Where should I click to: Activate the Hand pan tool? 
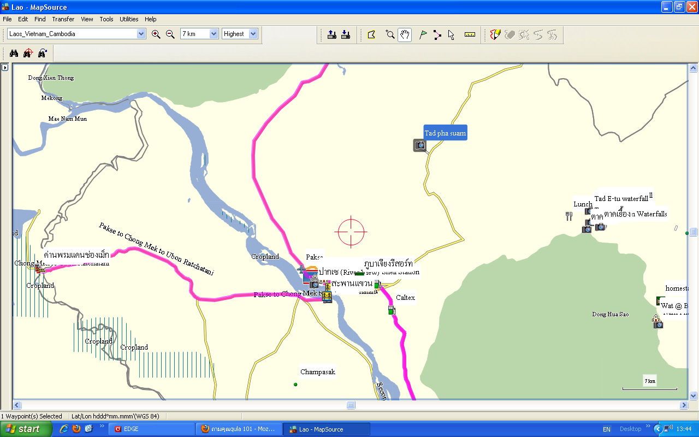405,35
